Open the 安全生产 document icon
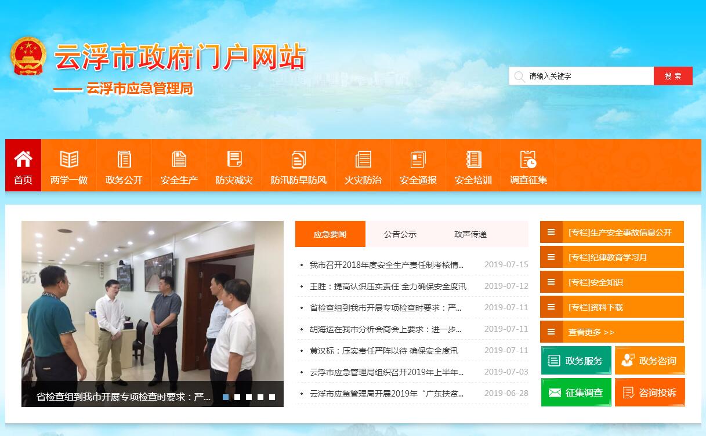The width and height of the screenshot is (706, 436). [x=179, y=159]
